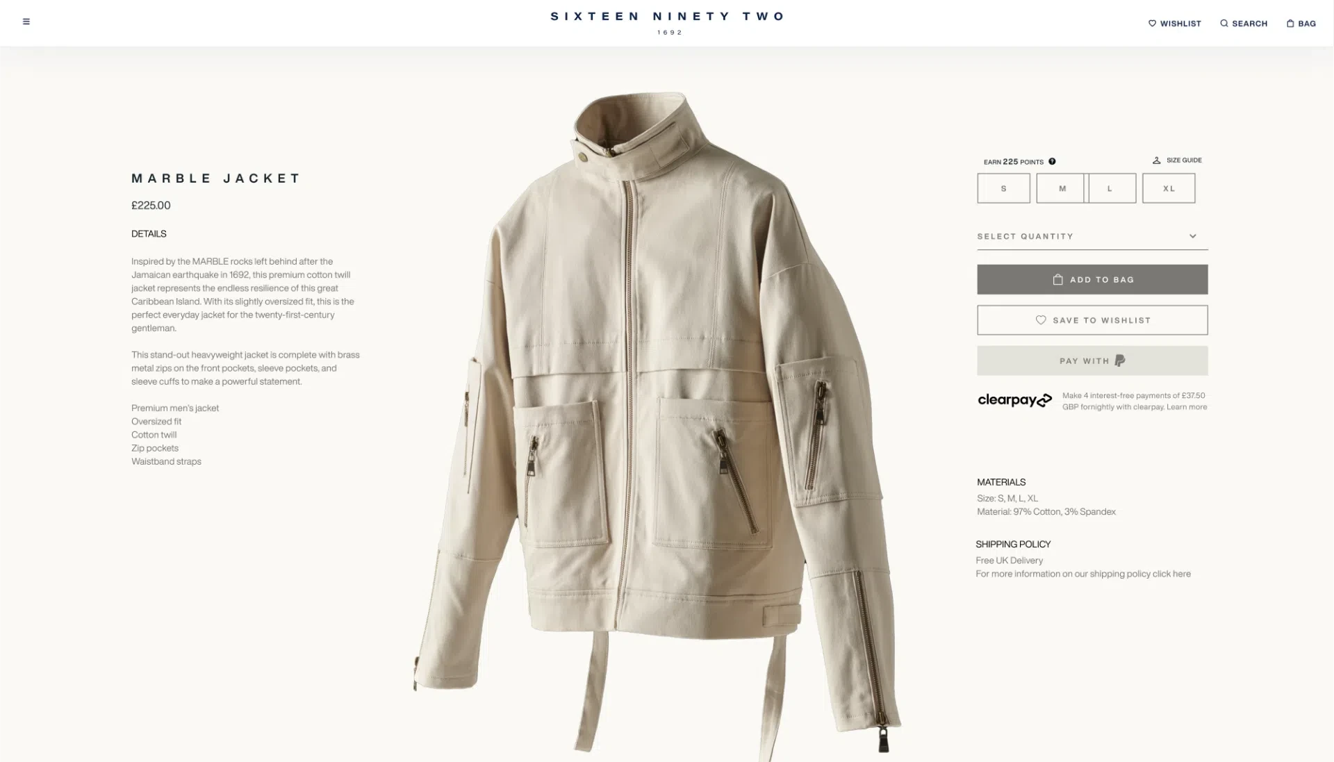The width and height of the screenshot is (1334, 762).
Task: Select size XL
Action: [x=1169, y=188]
